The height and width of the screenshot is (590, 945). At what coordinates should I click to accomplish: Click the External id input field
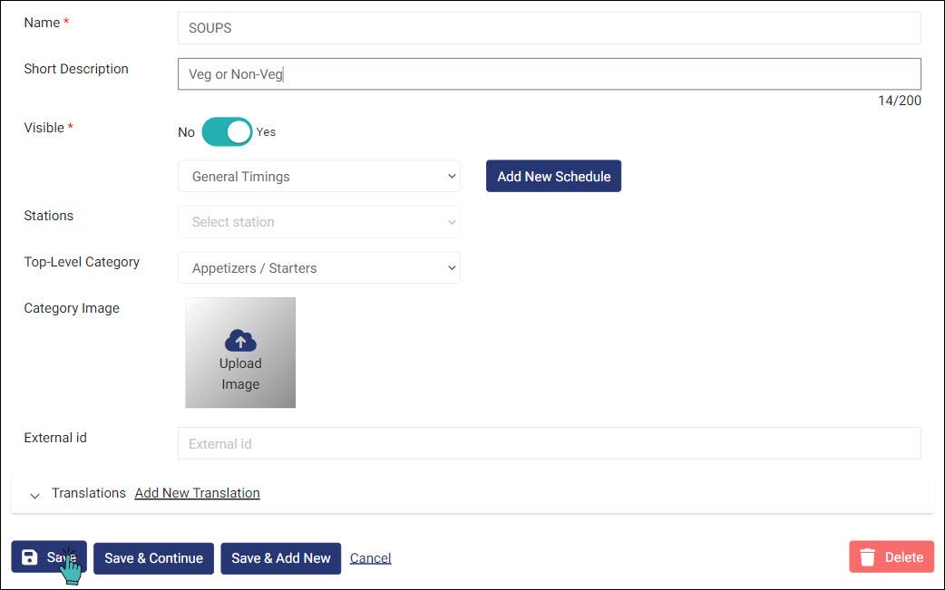click(549, 444)
